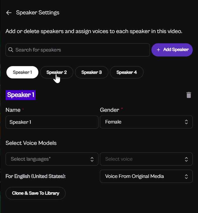This screenshot has width=198, height=213.
Task: Click the Name field containing Speaker 1
Action: coord(52,122)
